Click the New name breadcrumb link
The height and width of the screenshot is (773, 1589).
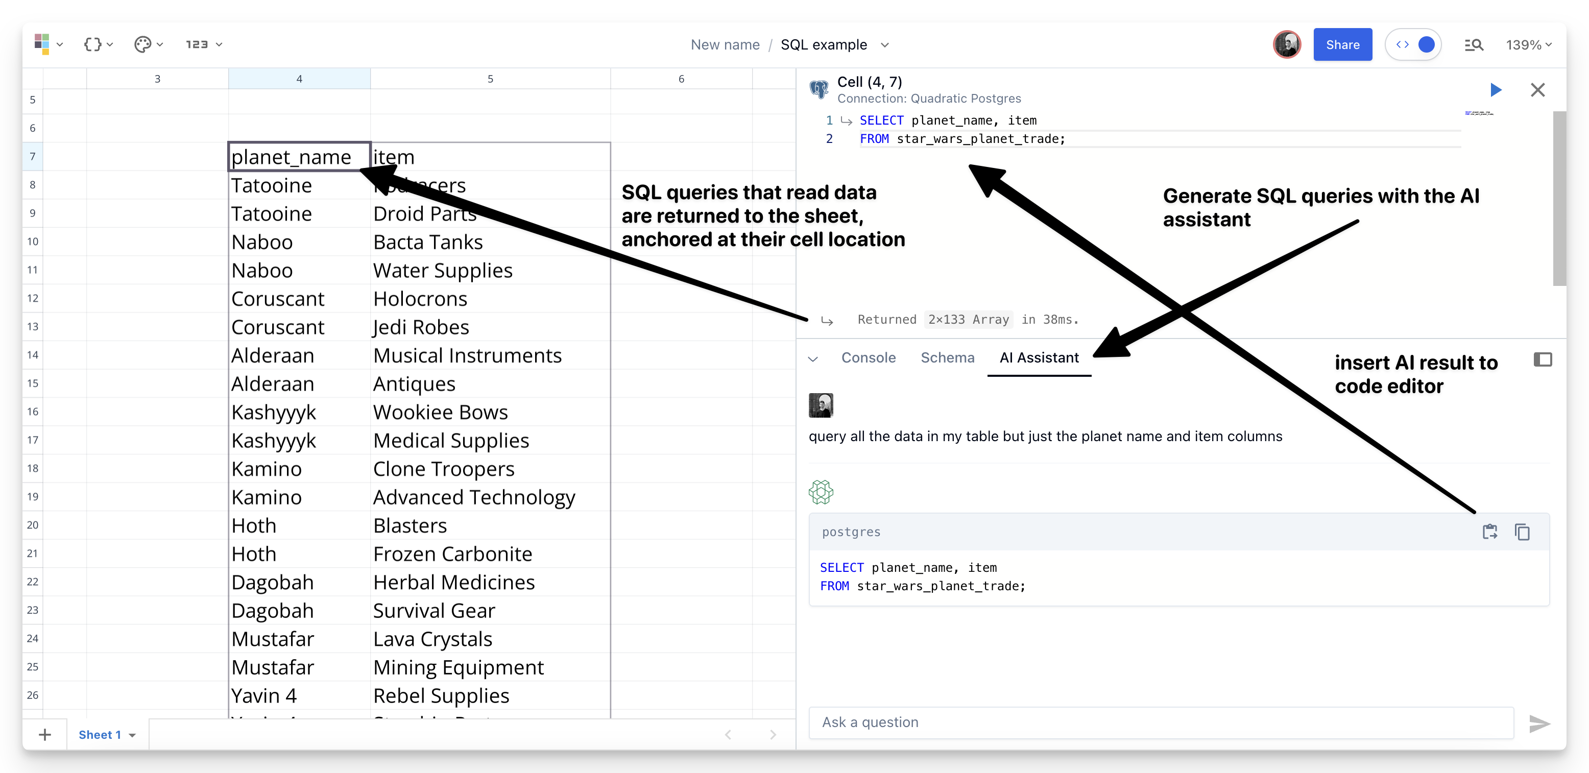(x=725, y=45)
